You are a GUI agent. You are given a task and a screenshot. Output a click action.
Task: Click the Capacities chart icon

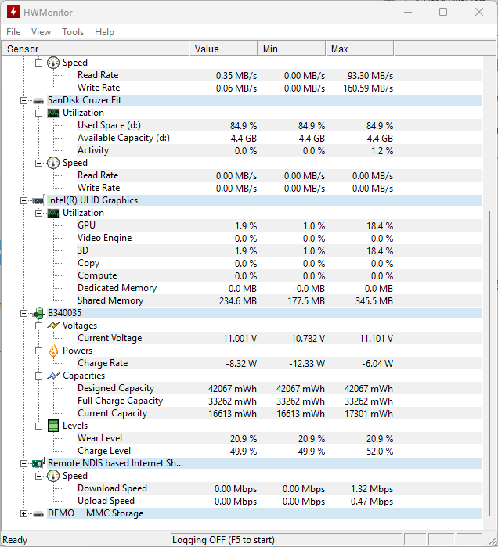coord(53,376)
